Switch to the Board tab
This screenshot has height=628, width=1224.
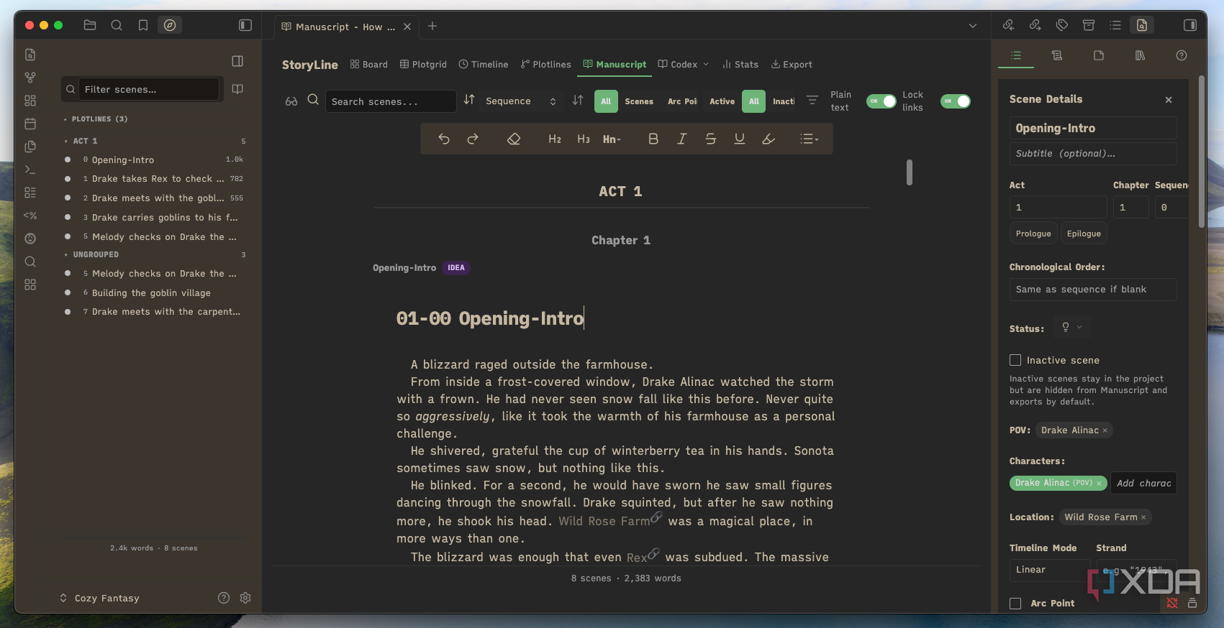click(369, 65)
